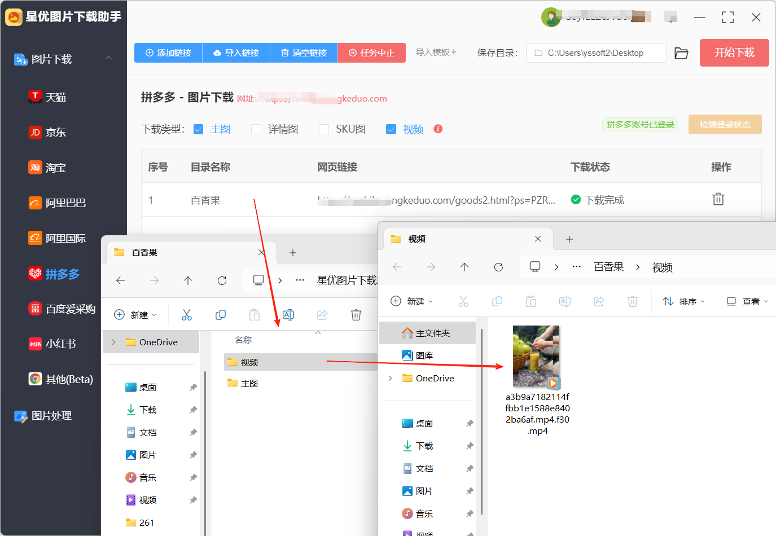Delete the 百香果 row via trash icon

pyautogui.click(x=718, y=199)
